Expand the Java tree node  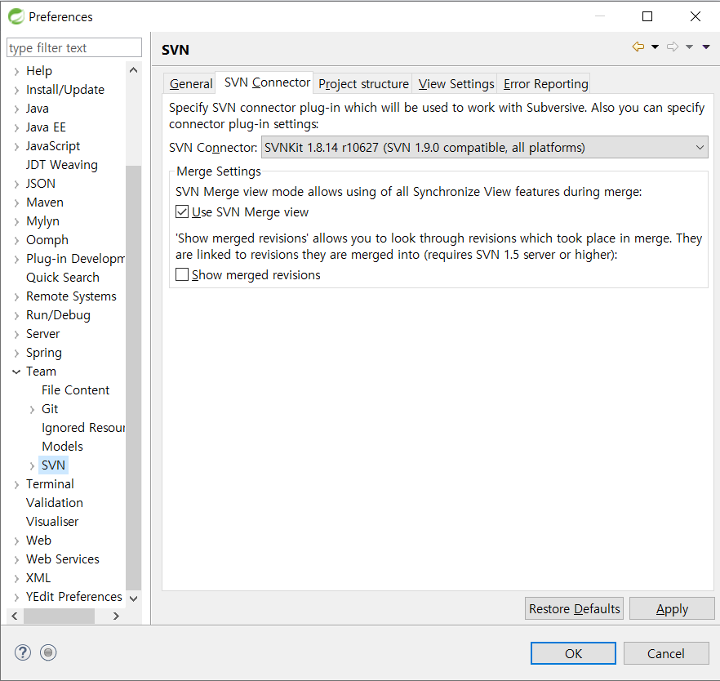point(16,109)
